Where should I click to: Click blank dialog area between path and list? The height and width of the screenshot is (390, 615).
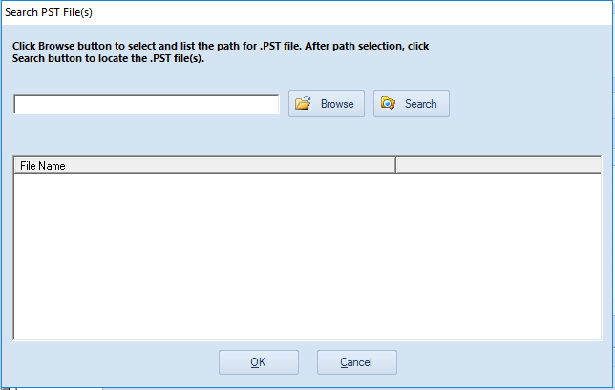pyautogui.click(x=307, y=135)
